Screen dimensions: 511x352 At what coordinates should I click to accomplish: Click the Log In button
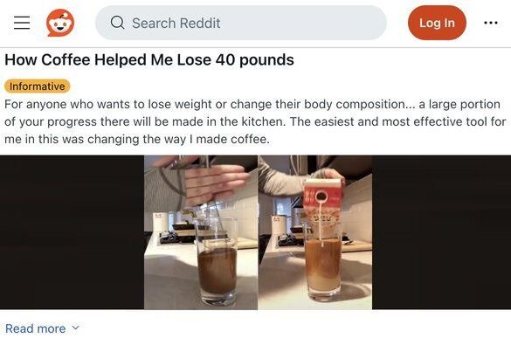[437, 23]
